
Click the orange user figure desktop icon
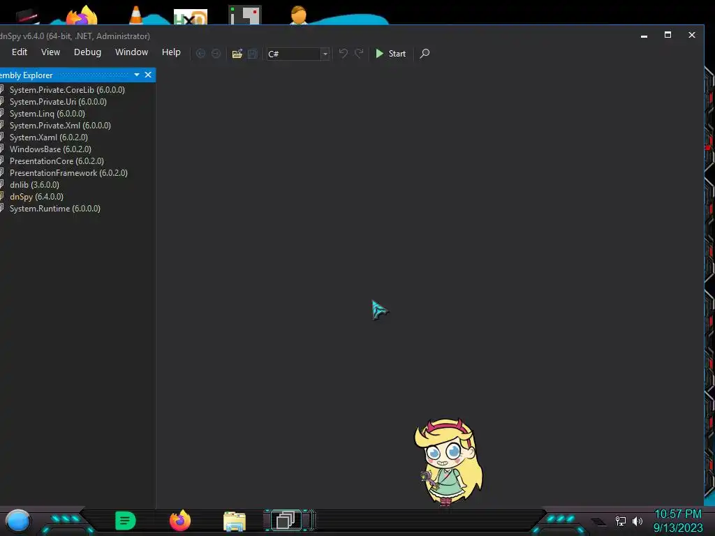[299, 15]
